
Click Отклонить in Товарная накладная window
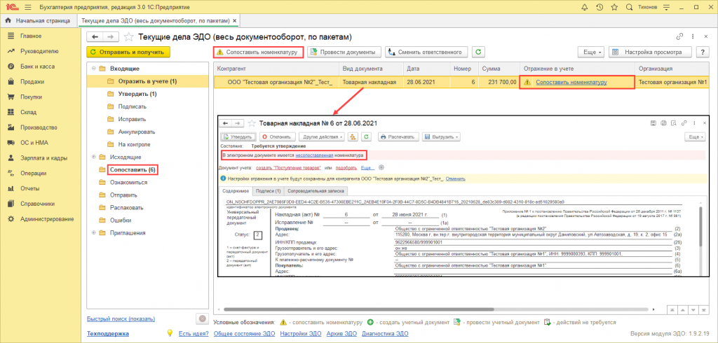(x=278, y=136)
